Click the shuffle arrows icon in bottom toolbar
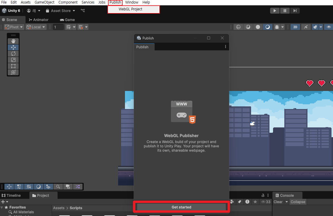Viewport: 333px width, 216px height. (x=77, y=187)
